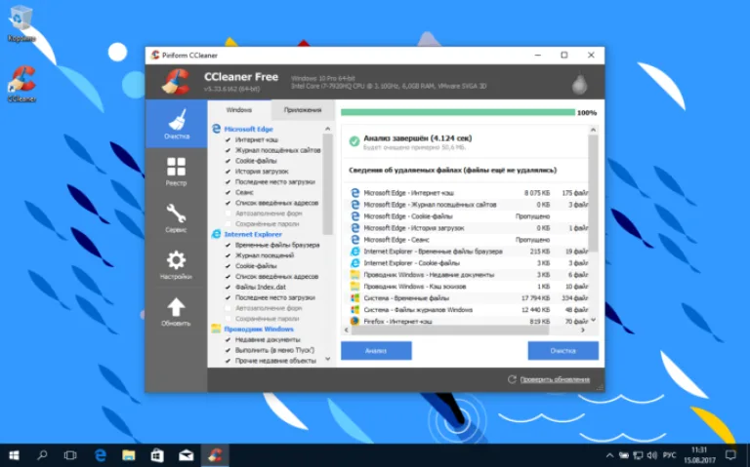Open Настройки gear settings section
Screen dimensions: 750x467
176,264
